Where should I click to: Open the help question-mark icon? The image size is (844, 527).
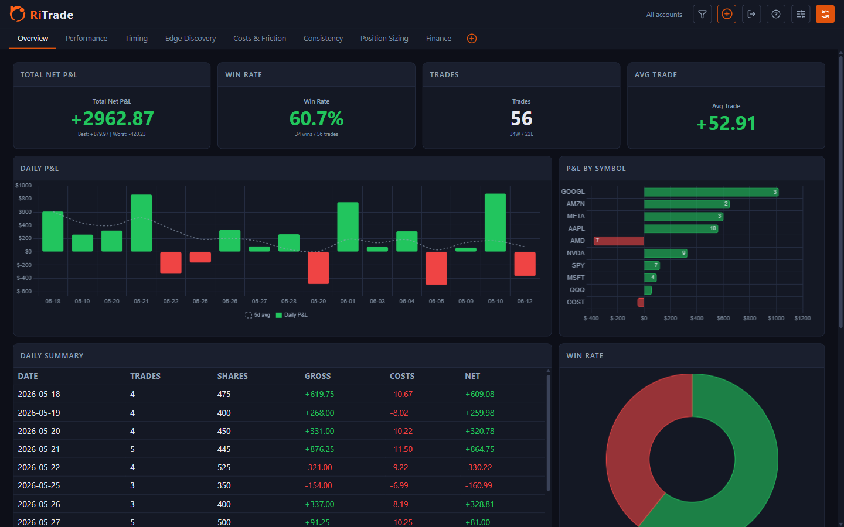point(776,14)
